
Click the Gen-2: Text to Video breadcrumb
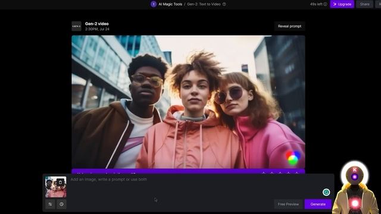click(204, 4)
